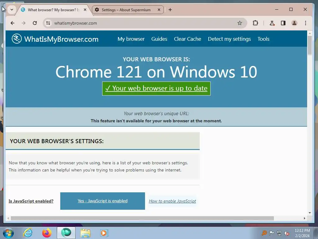
Task: Open Detect my settings menu item
Action: (x=229, y=39)
